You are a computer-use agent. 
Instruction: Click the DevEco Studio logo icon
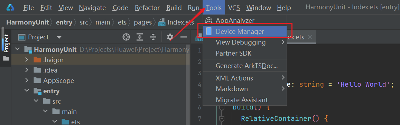10,8
